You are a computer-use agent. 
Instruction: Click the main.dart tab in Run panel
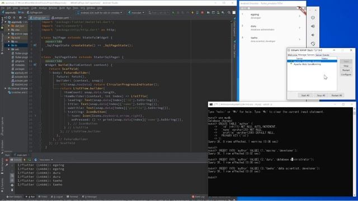[x=21, y=155]
